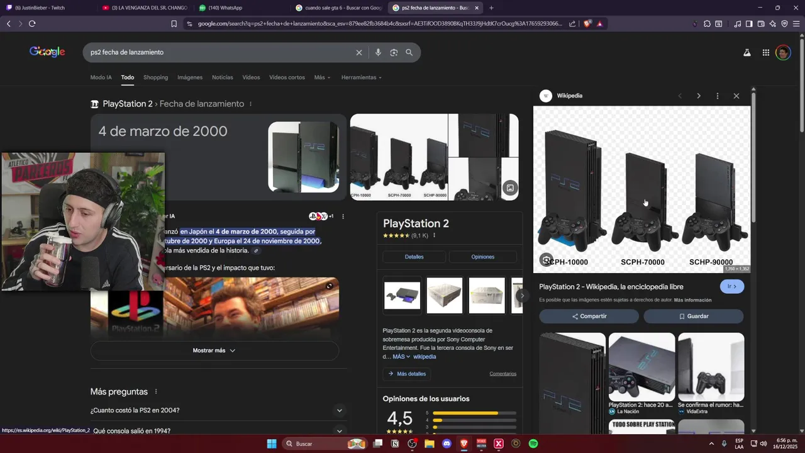Open Brave music note playlist icon
This screenshot has width=805, height=453.
737,24
